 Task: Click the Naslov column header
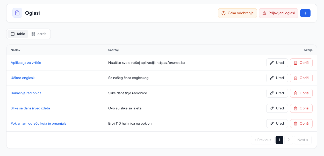click(15, 50)
